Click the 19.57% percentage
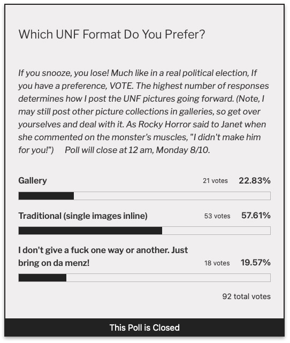The height and width of the screenshot is (343, 290). click(x=256, y=263)
